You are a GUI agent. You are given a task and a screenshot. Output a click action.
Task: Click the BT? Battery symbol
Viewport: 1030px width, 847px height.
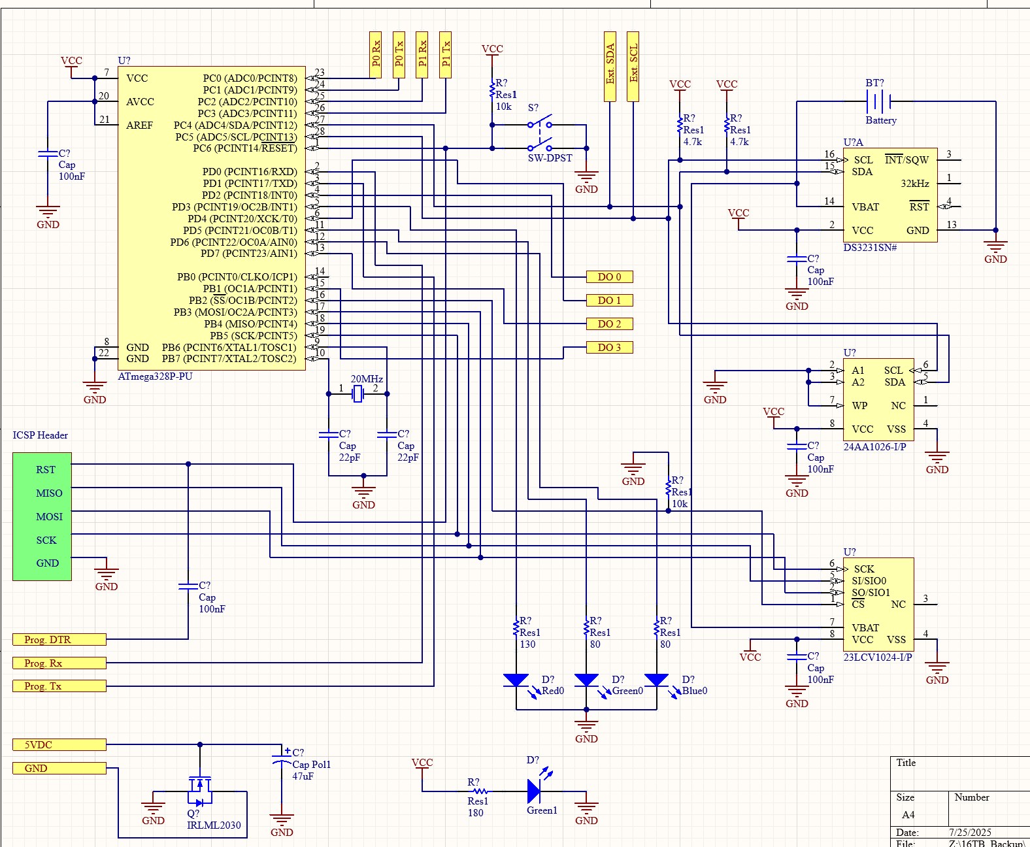coord(878,102)
